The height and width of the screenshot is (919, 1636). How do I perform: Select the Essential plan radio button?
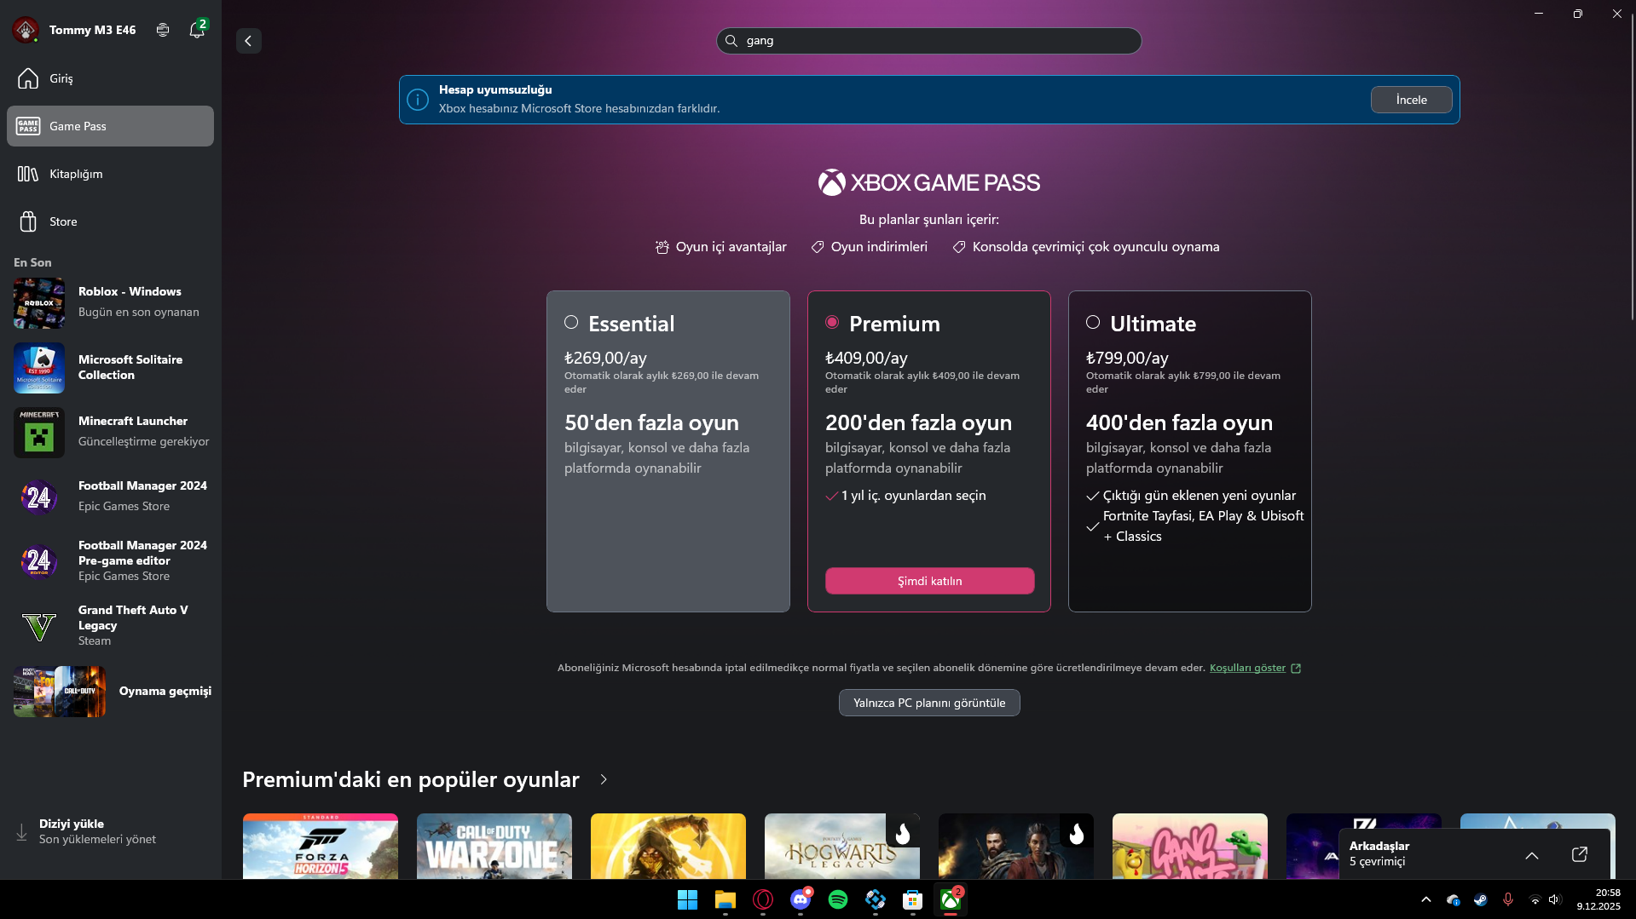[x=571, y=323]
